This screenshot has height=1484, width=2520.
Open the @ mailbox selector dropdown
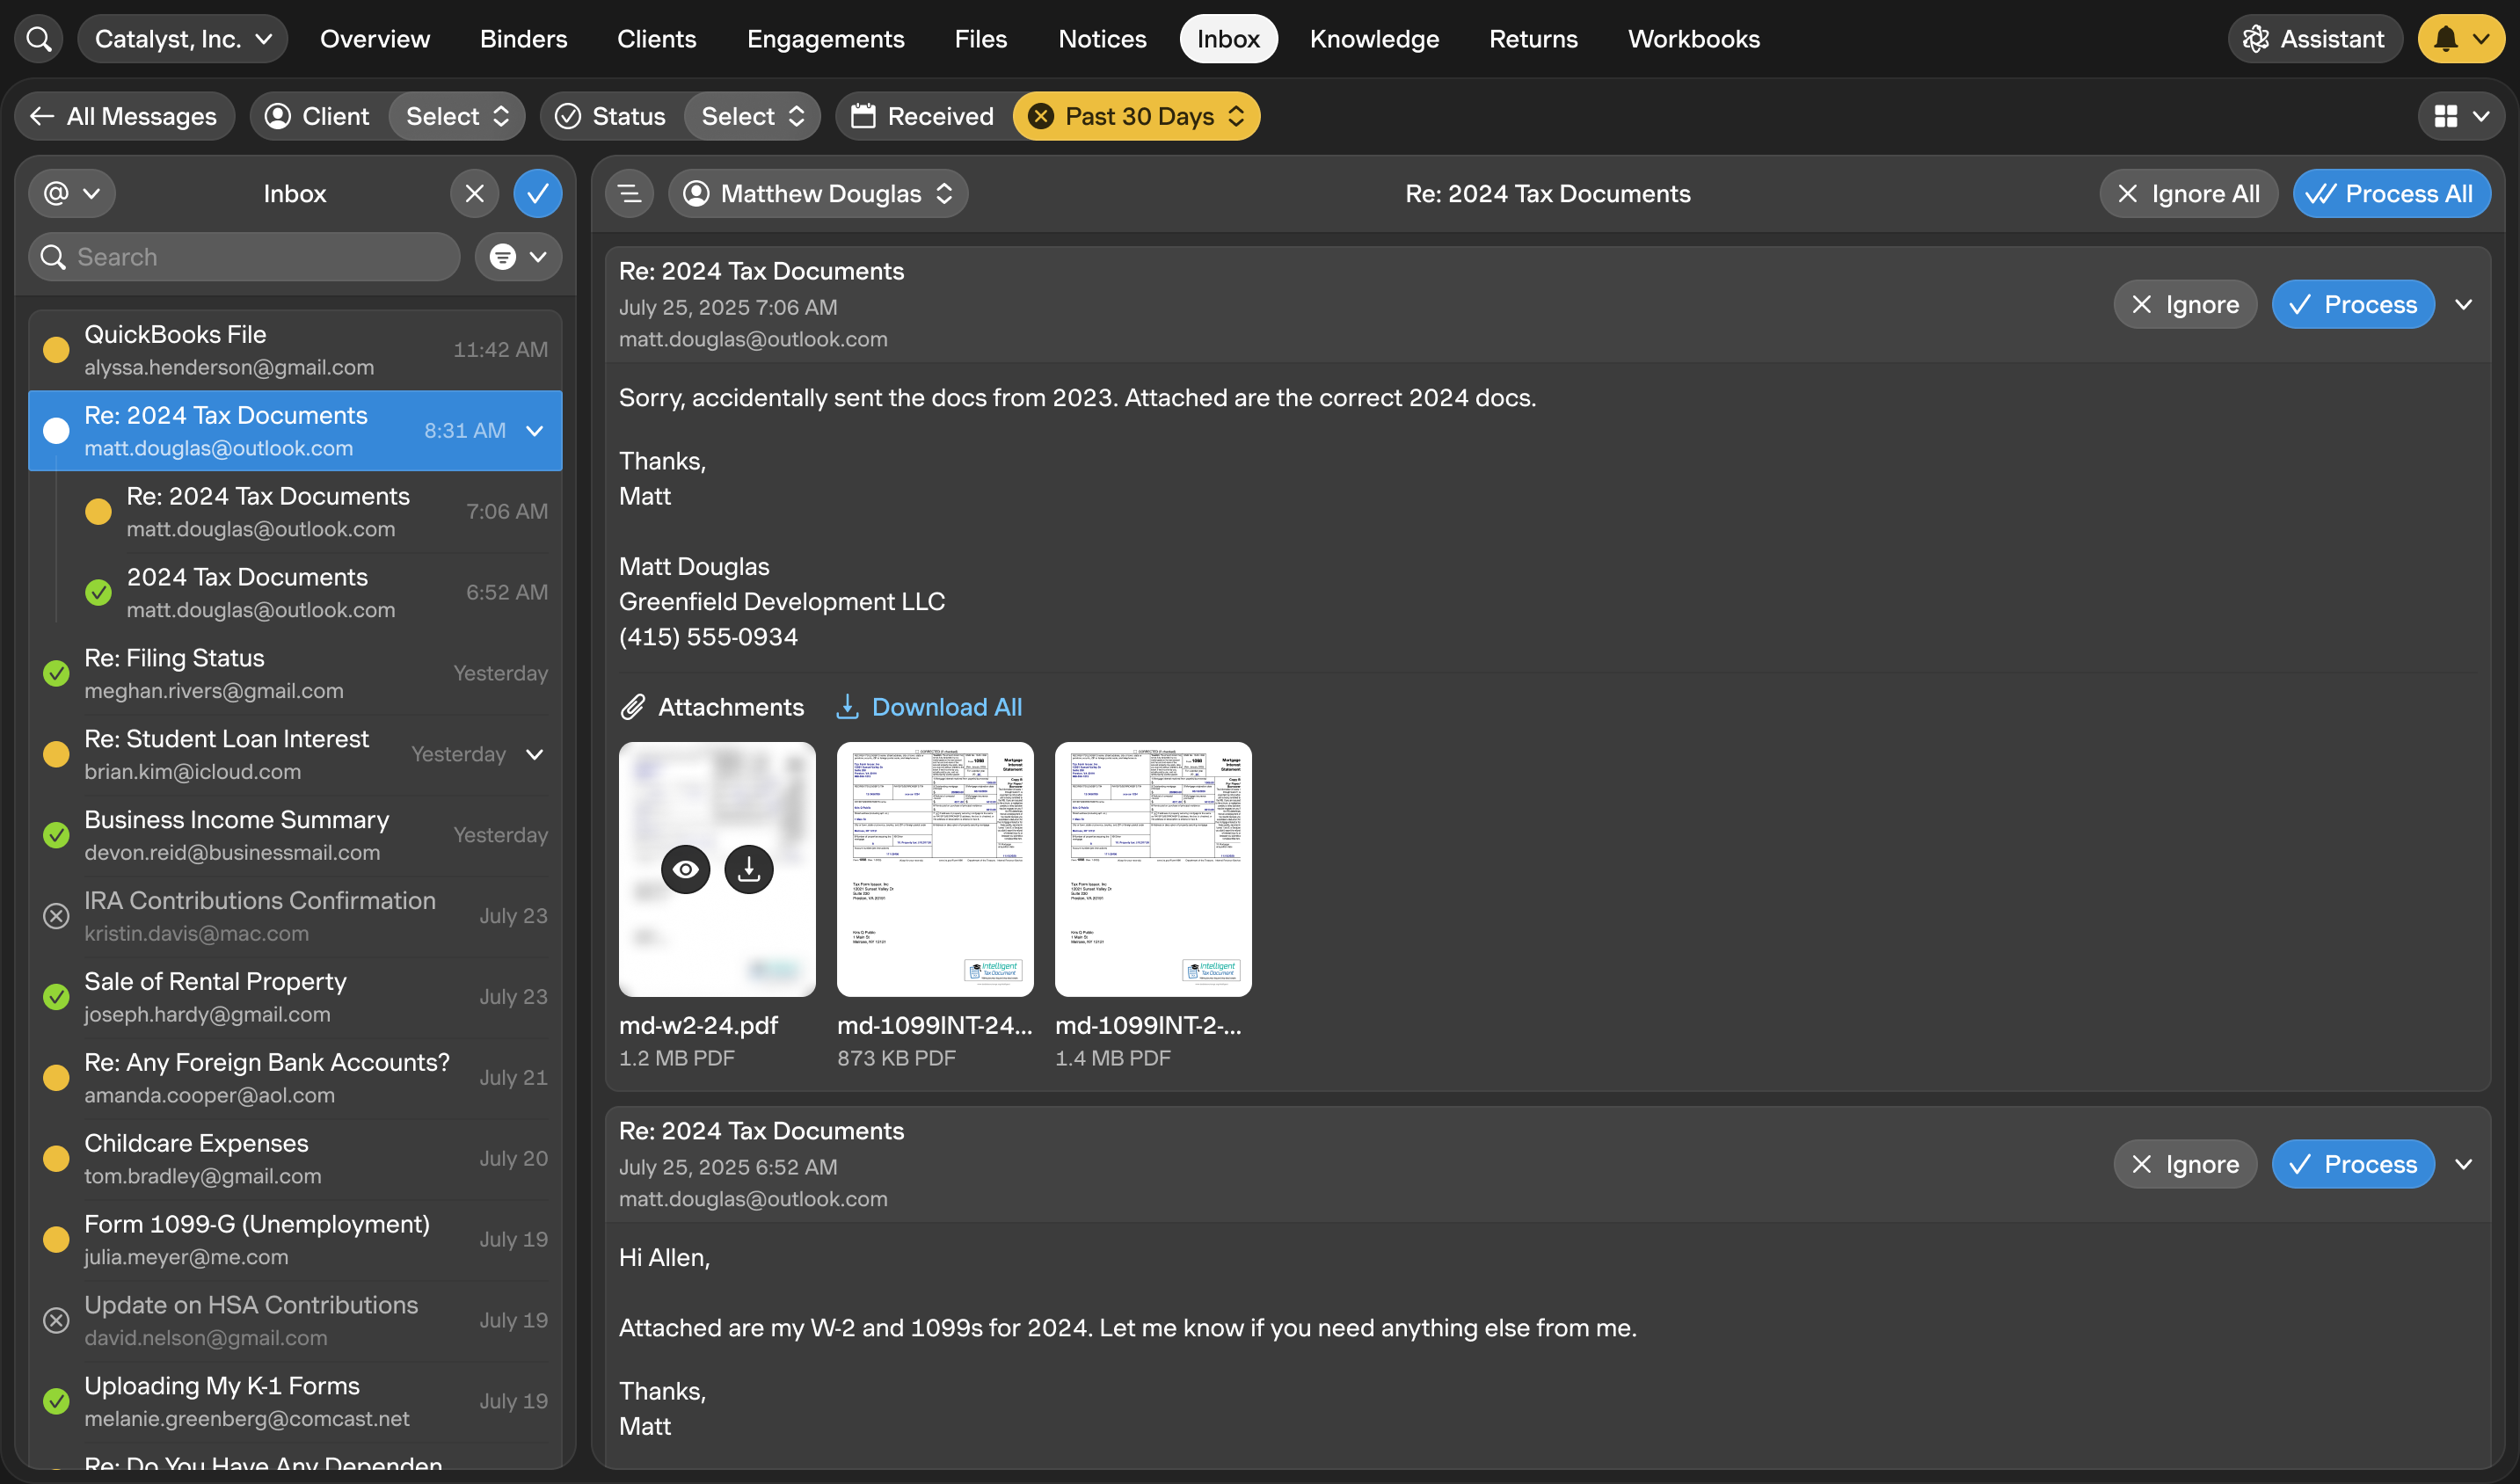[x=72, y=194]
